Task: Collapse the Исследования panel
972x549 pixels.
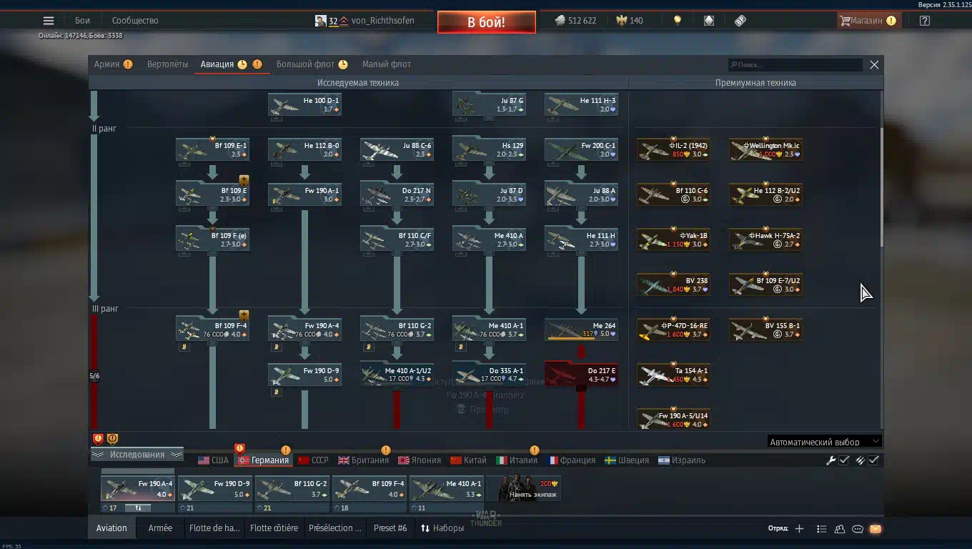Action: 137,455
